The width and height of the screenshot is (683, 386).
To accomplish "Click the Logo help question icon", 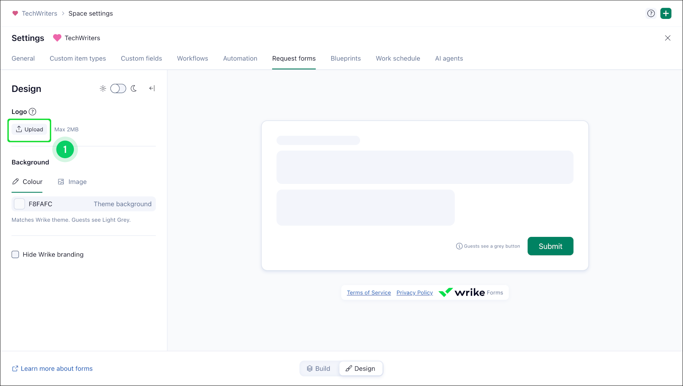I will 33,112.
